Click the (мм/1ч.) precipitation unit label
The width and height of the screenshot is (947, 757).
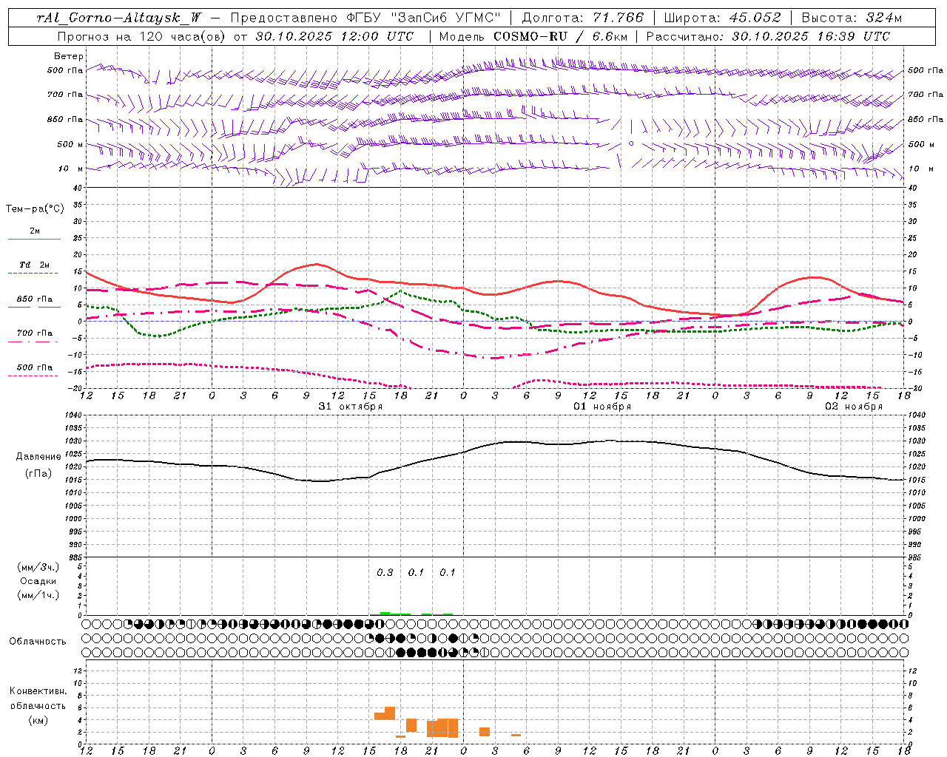tap(38, 595)
